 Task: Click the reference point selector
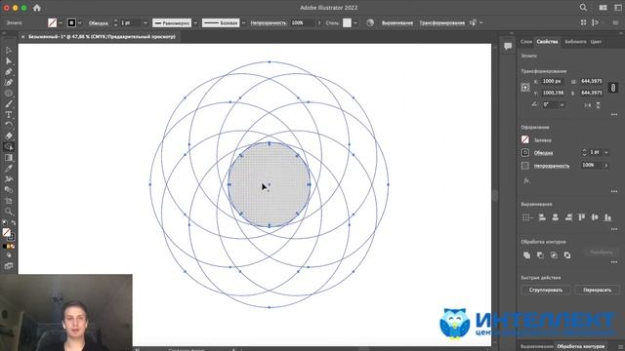525,87
